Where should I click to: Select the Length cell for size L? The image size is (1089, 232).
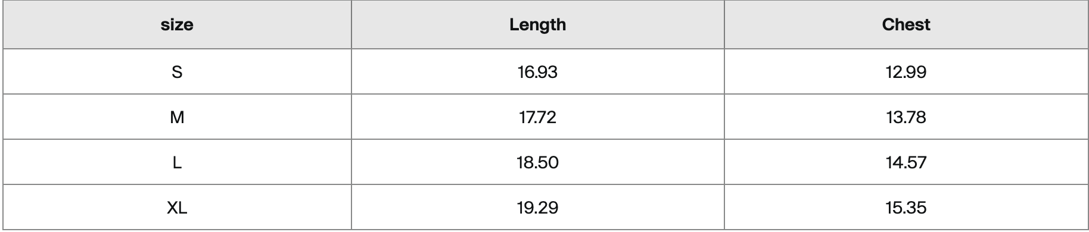tap(538, 162)
